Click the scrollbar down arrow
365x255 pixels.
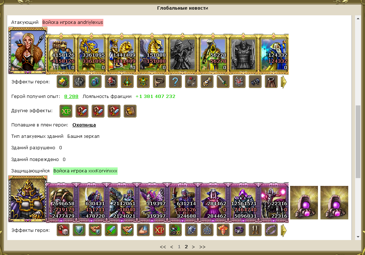tap(358, 237)
